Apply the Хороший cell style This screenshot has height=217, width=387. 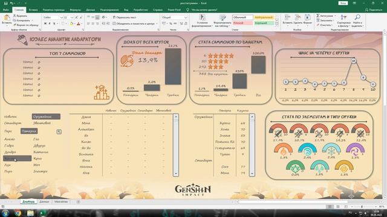pyautogui.click(x=264, y=23)
